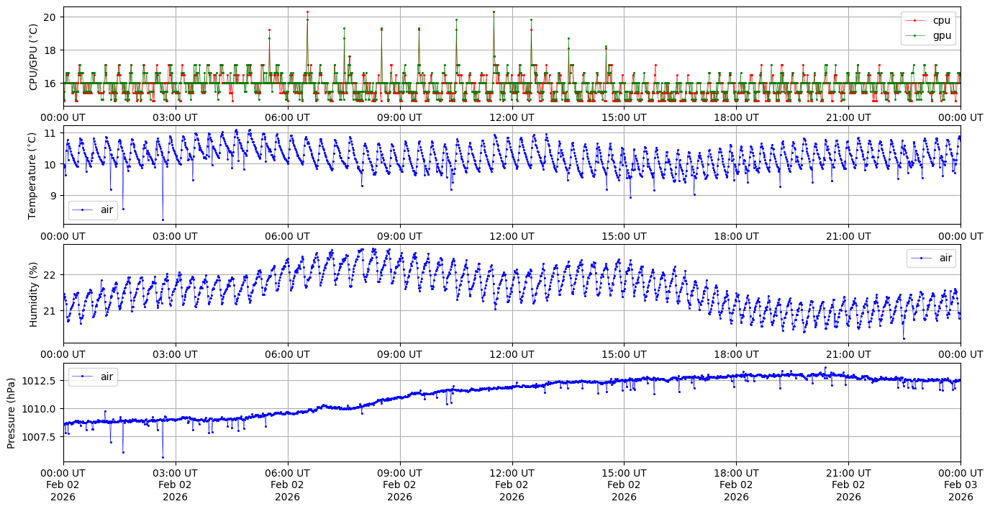
Task: Click the Temperature (°C) y-axis label
Action: click(33, 175)
